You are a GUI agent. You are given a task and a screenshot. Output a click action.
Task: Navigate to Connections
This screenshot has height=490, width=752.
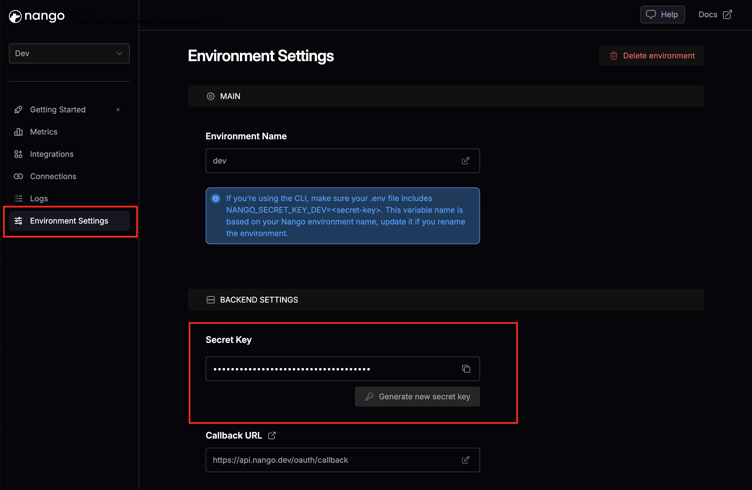[x=53, y=176]
